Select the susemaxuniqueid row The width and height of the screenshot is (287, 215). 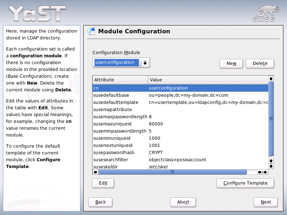pyautogui.click(x=180, y=124)
